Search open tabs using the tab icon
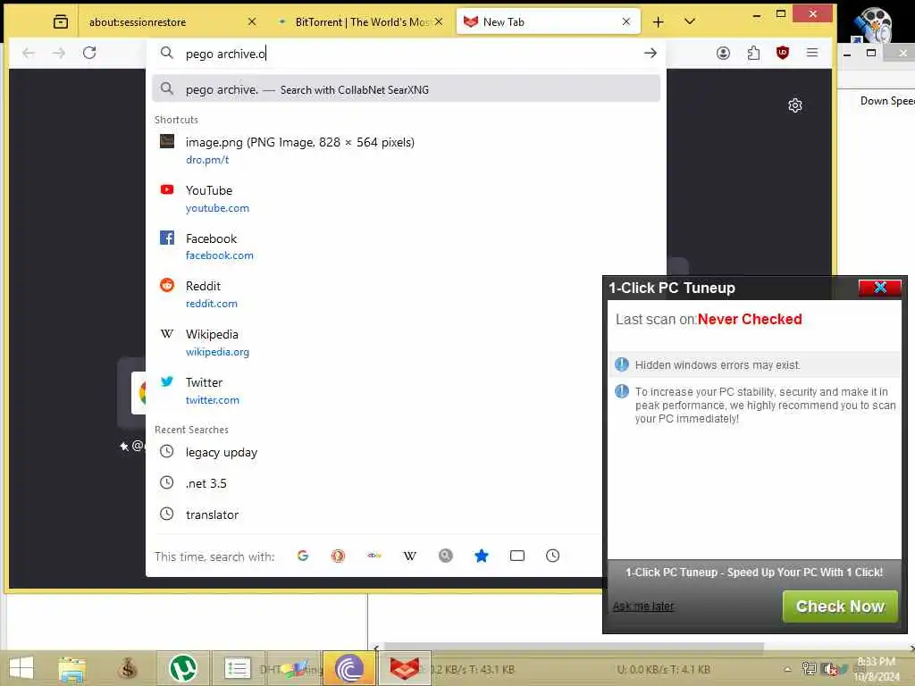The width and height of the screenshot is (915, 686). [517, 556]
